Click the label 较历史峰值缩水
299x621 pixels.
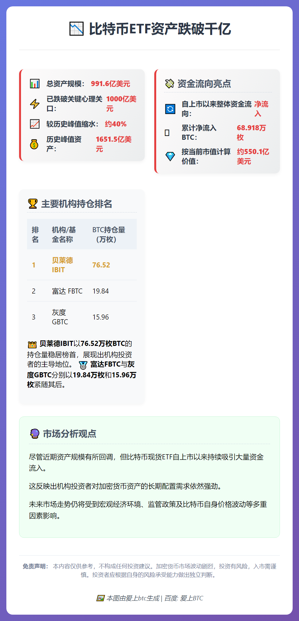point(73,124)
